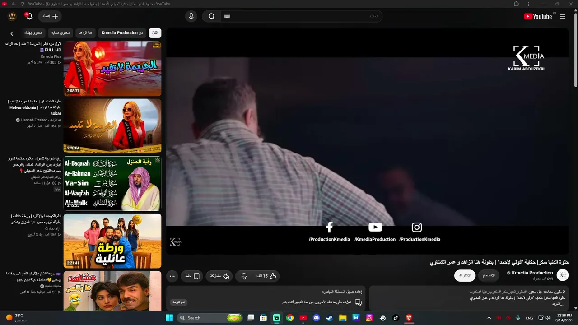
Task: Open more actions three-dot menu
Action: click(172, 276)
